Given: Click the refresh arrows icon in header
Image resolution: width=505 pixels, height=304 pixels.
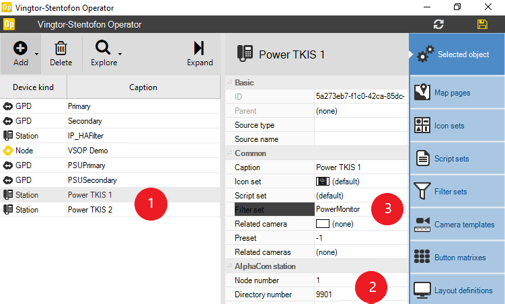Looking at the screenshot, I should point(439,24).
